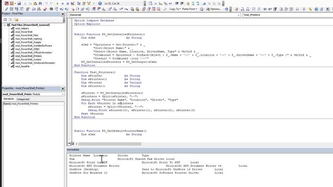Screen dimensions: 333x187
Task: Click the View Code icon in Project panel
Action: [5, 20]
